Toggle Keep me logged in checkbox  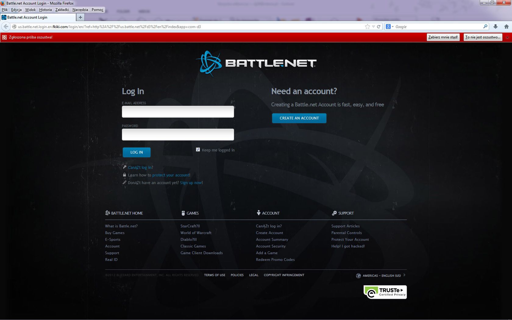pyautogui.click(x=198, y=150)
